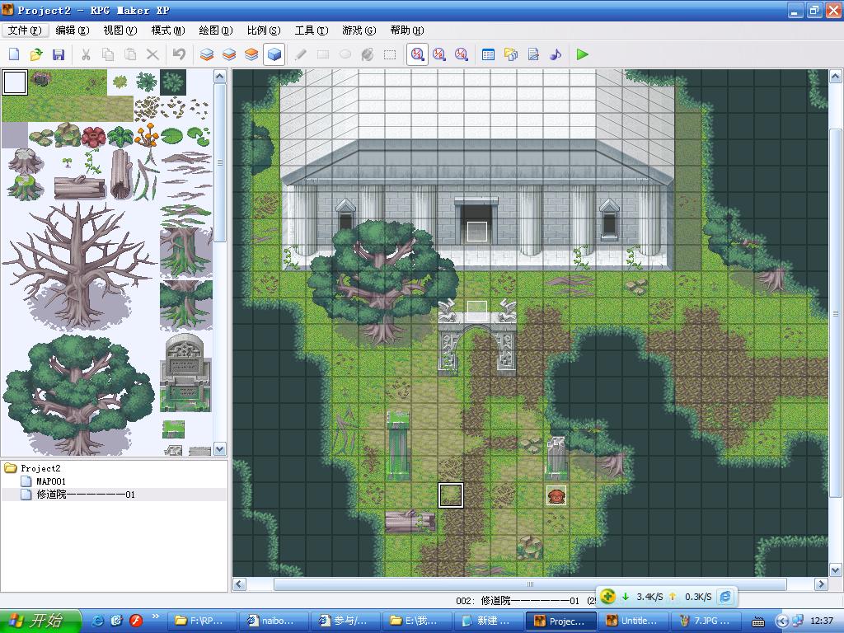The height and width of the screenshot is (633, 844).
Task: Pick the red rafflesia flower tile
Action: coord(94,136)
